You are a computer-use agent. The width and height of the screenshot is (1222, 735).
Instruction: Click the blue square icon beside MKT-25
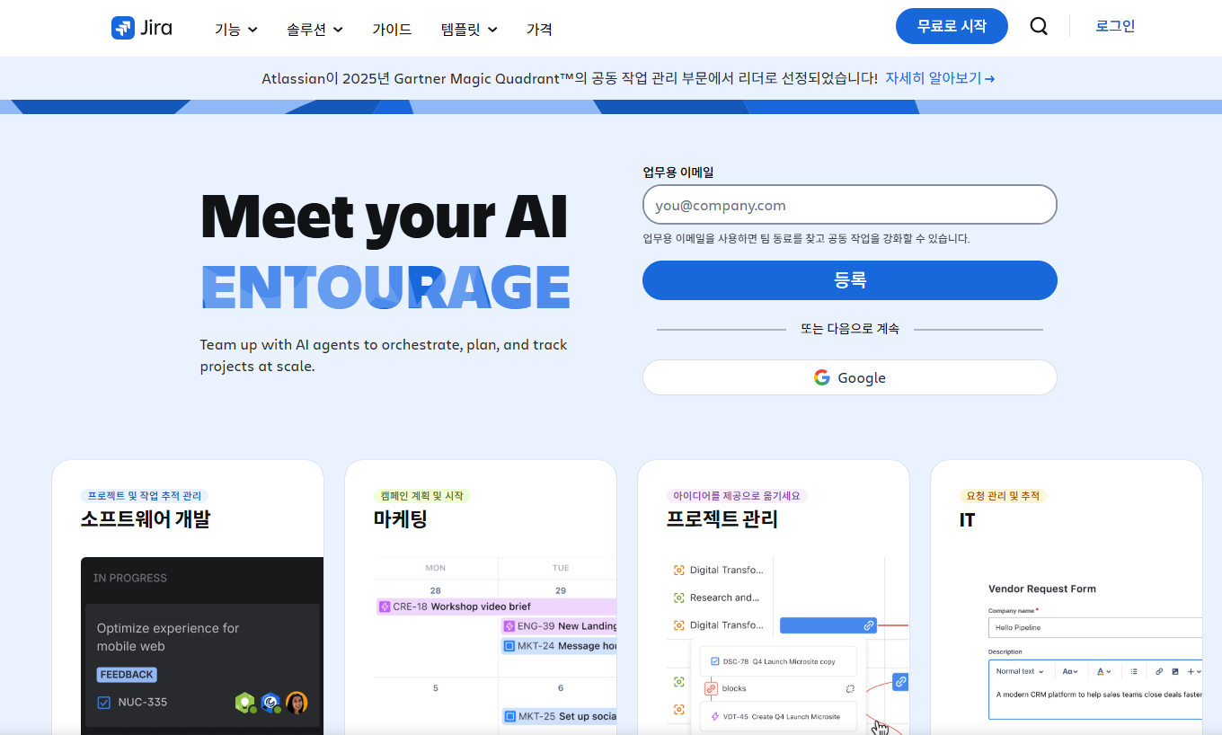[x=509, y=716]
